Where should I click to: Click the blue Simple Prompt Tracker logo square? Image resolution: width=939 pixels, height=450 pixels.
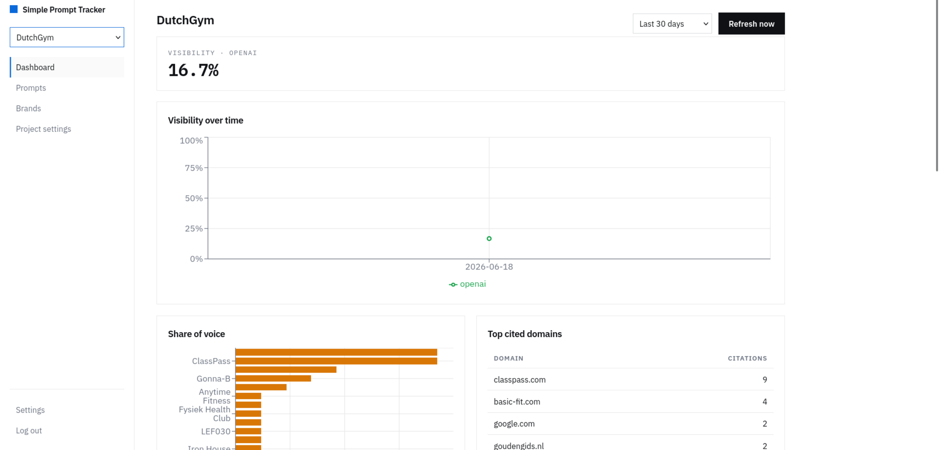click(x=13, y=9)
